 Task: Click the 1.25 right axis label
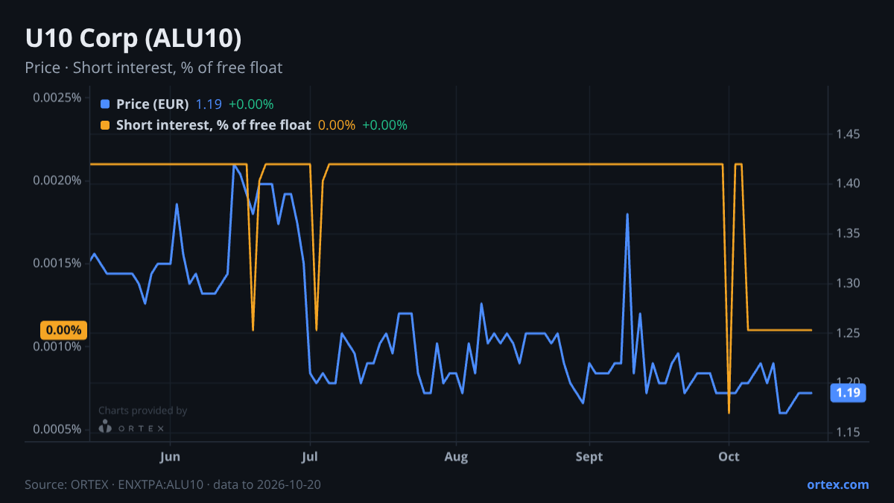click(848, 333)
